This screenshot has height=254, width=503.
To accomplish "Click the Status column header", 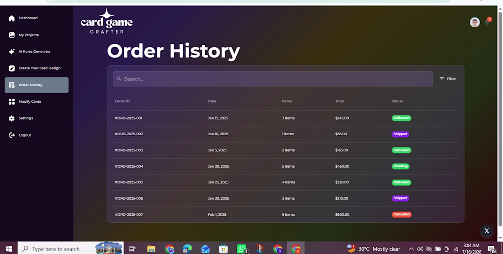I will tap(397, 101).
